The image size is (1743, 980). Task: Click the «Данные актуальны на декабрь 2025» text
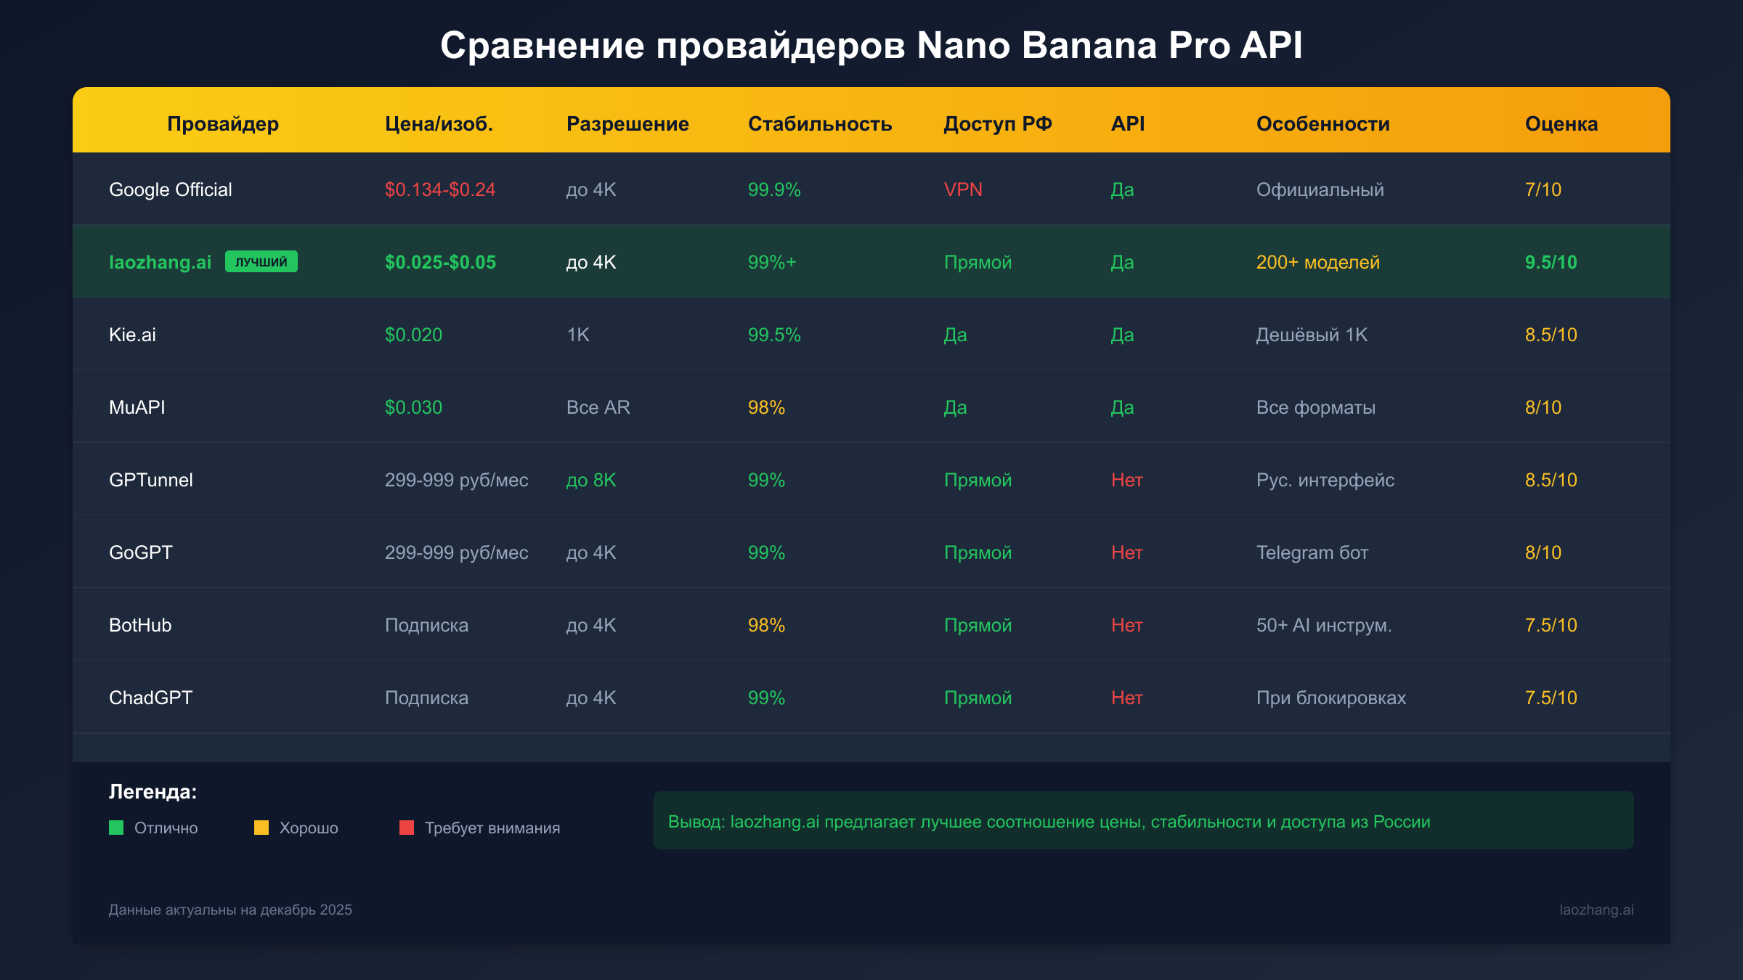231,909
